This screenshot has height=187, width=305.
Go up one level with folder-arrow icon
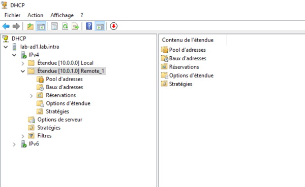click(30, 26)
